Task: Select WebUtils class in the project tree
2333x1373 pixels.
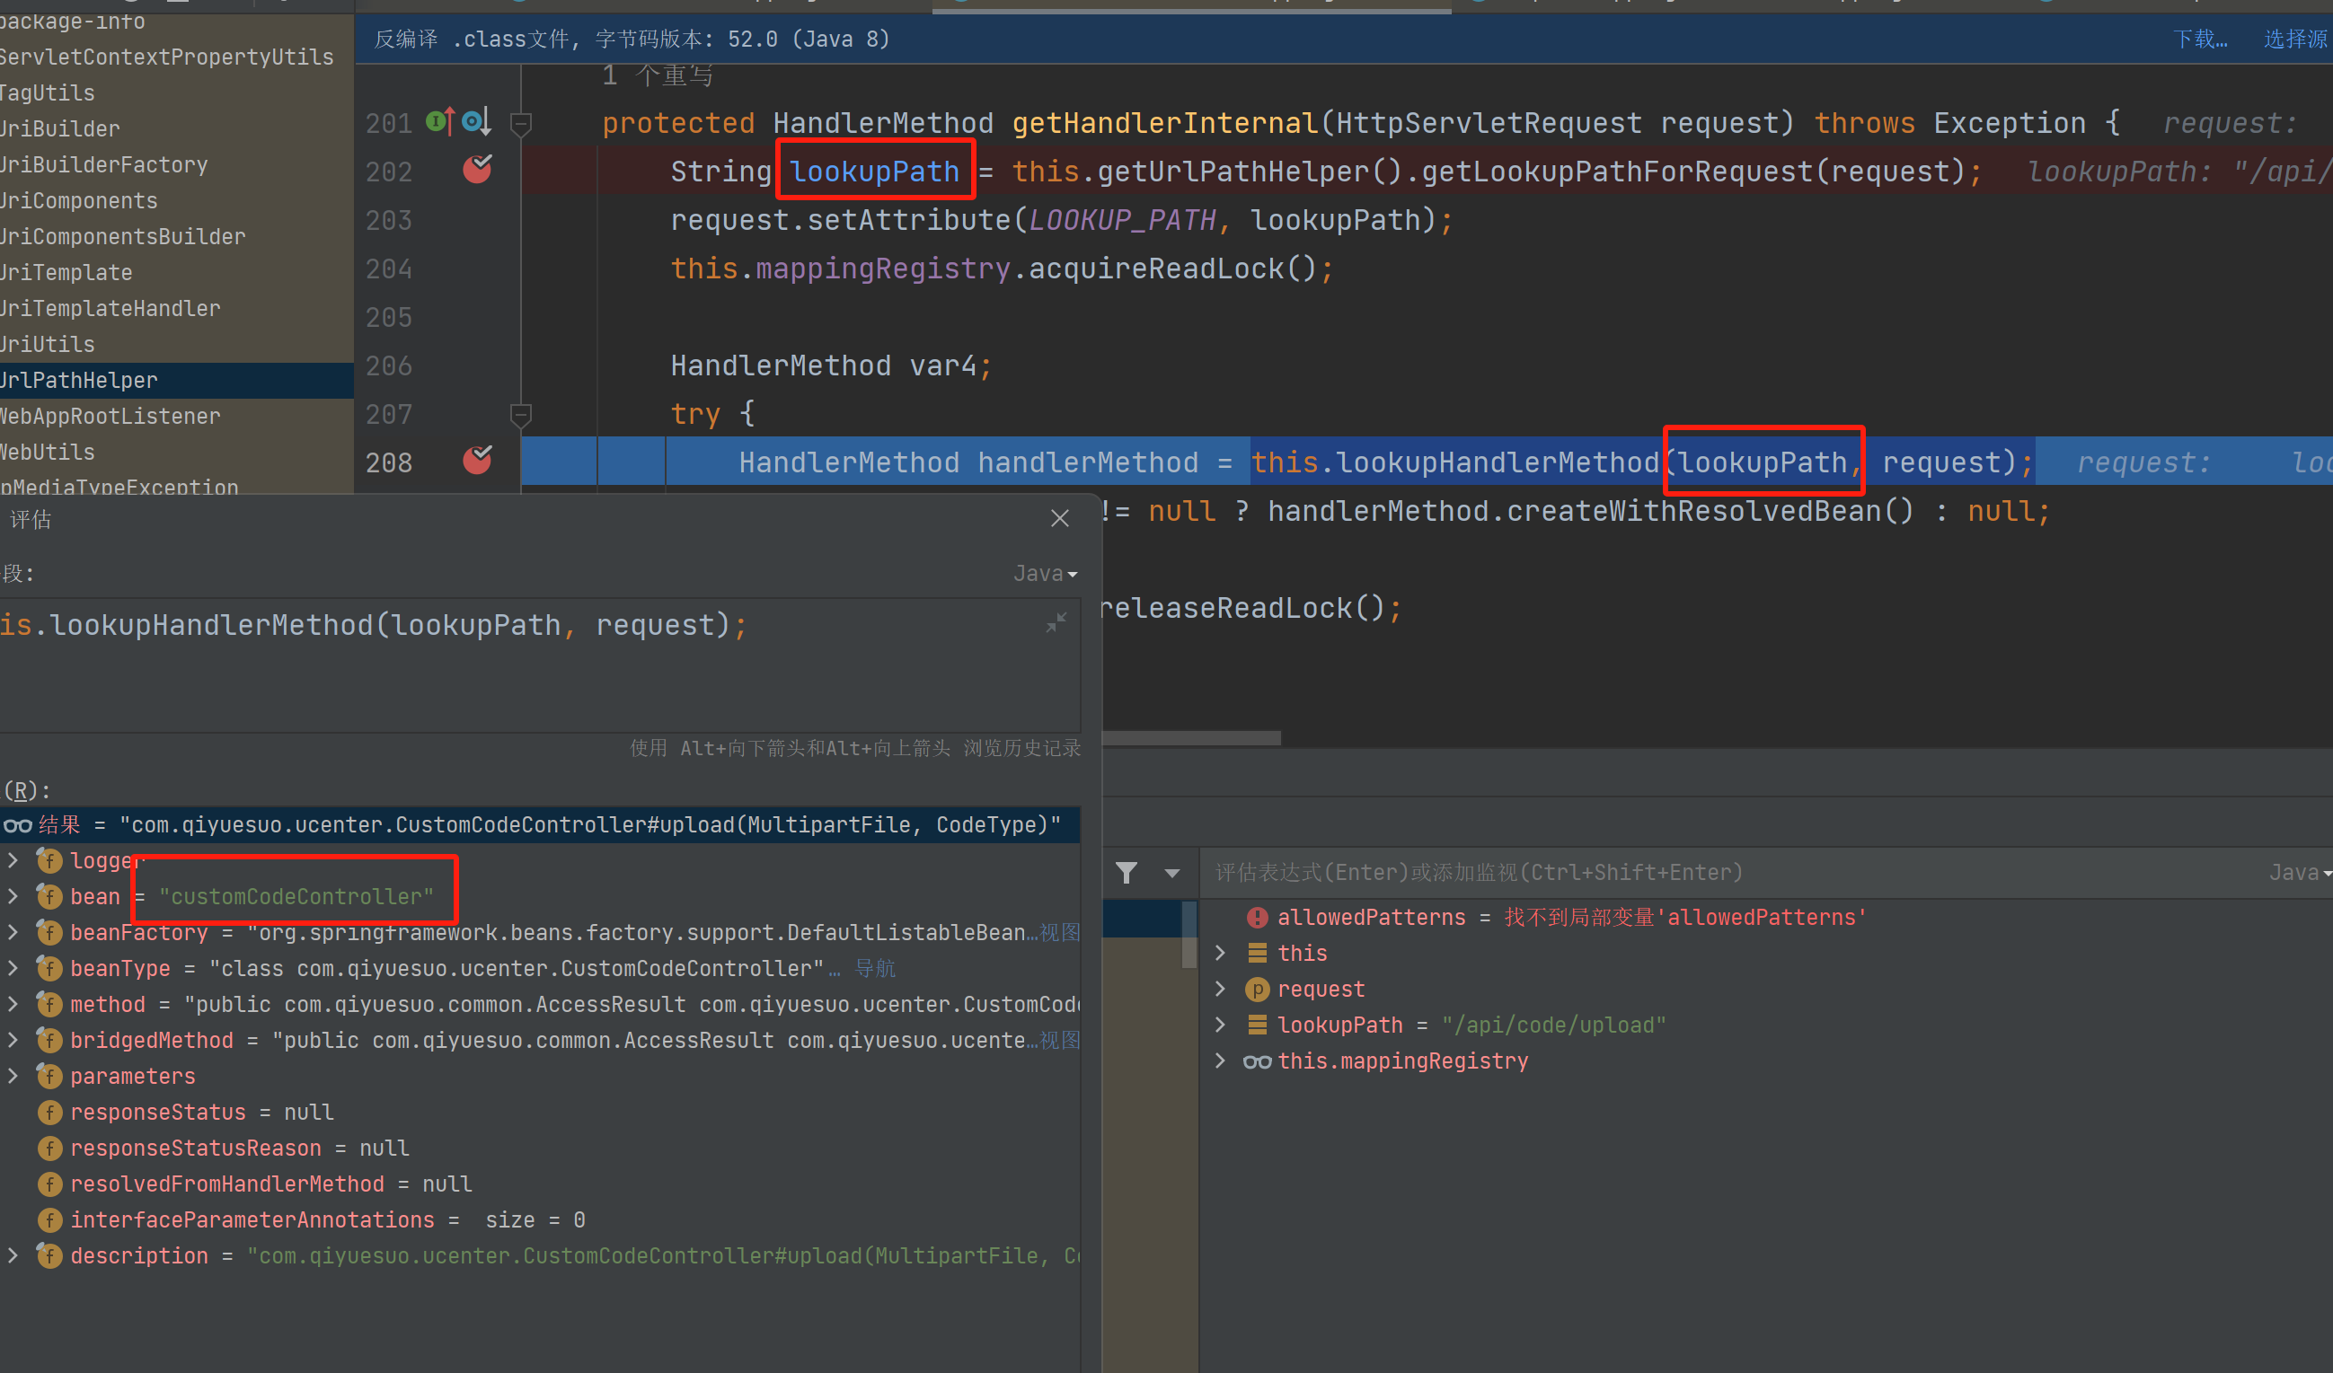Action: tap(49, 453)
